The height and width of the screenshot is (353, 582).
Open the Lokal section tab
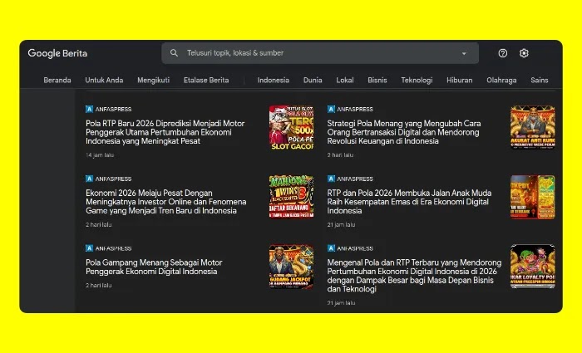345,80
